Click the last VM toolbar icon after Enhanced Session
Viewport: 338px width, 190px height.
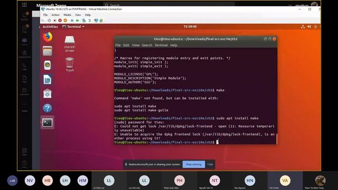tap(101, 21)
